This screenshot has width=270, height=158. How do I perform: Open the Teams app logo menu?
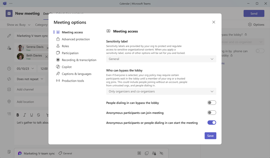coord(5,3)
